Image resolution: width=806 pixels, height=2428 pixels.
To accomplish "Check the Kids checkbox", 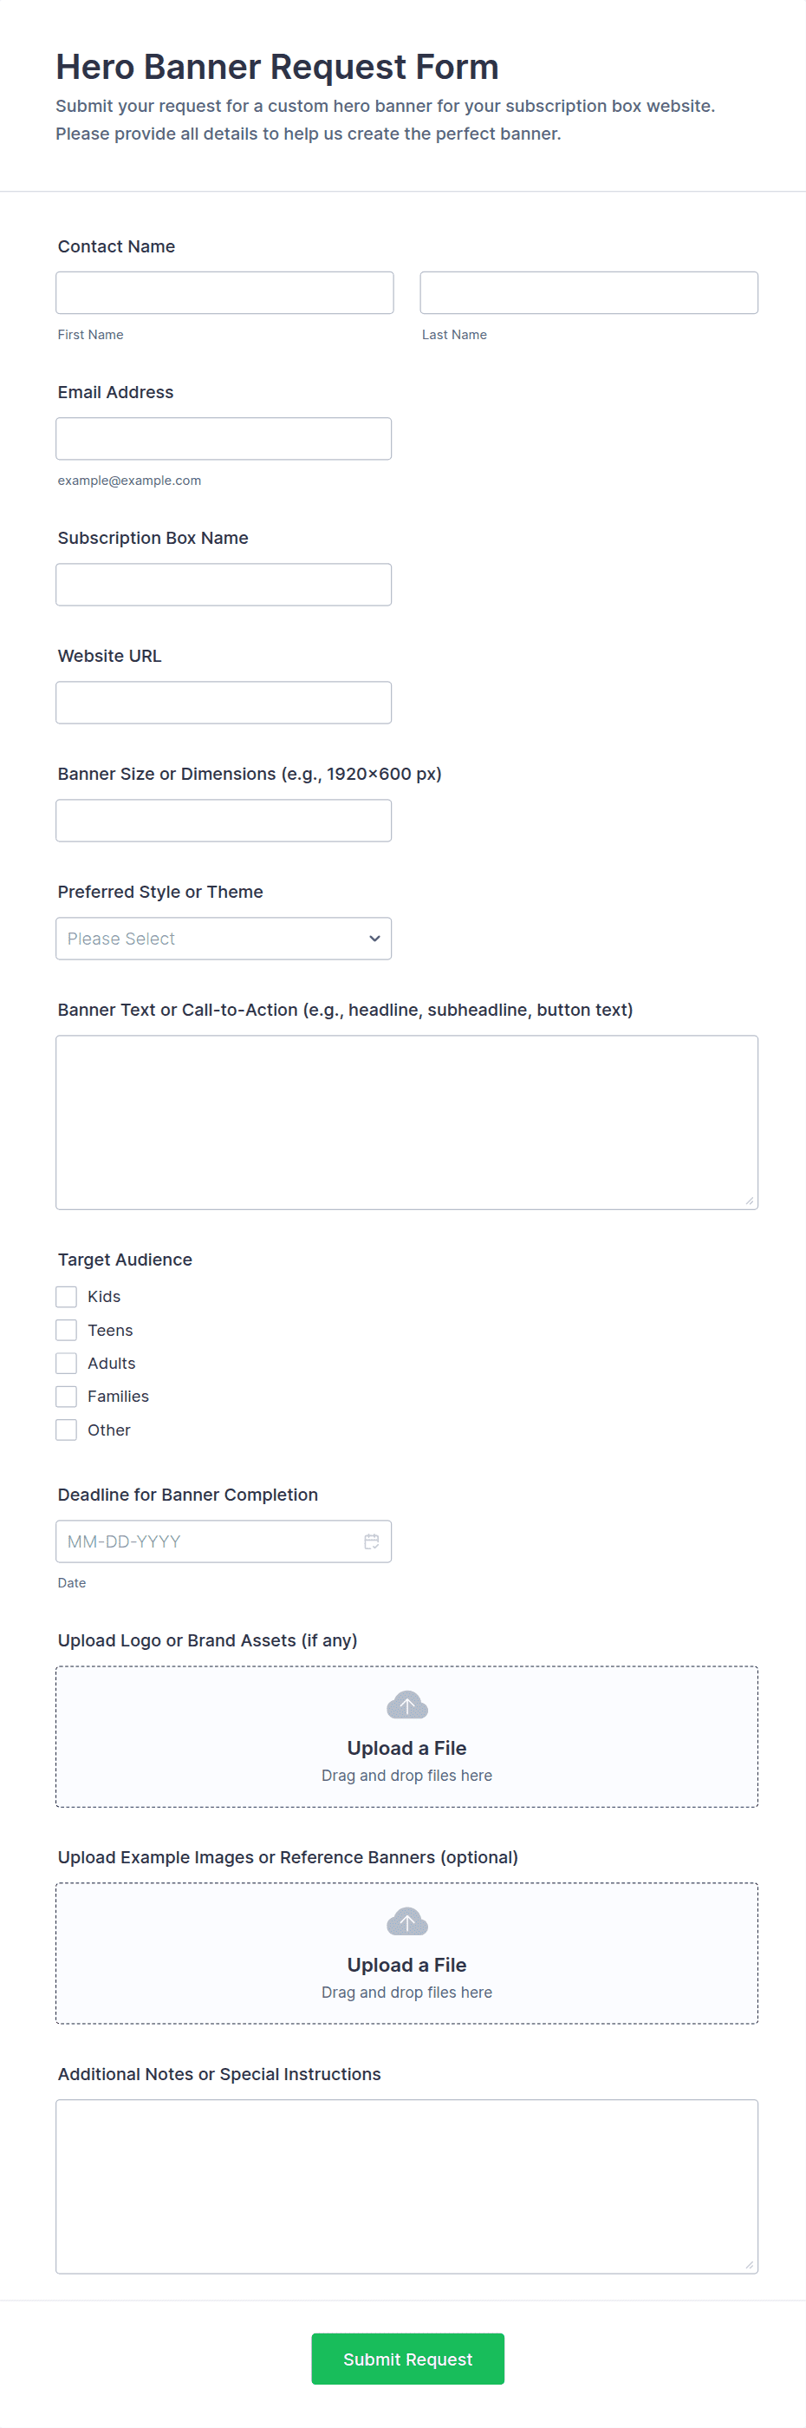I will click(66, 1297).
